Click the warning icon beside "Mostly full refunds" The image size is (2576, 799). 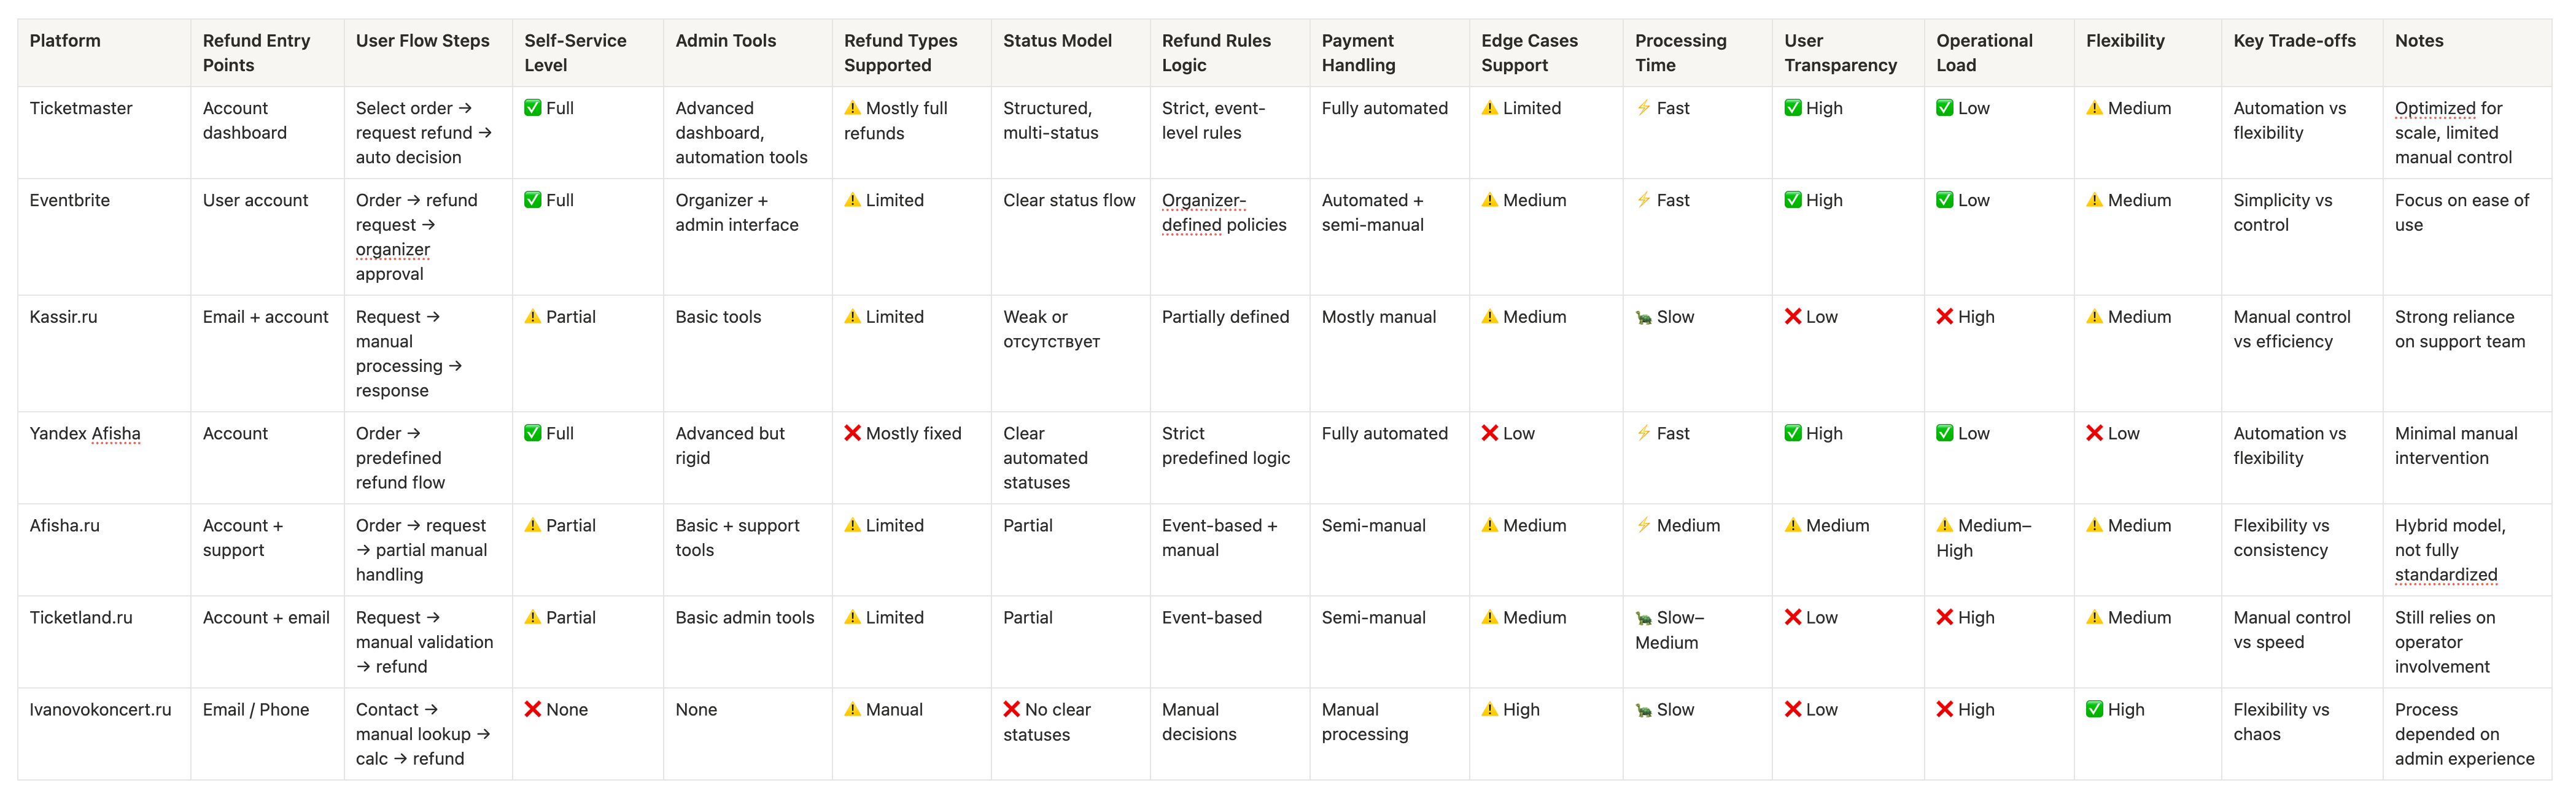[852, 108]
